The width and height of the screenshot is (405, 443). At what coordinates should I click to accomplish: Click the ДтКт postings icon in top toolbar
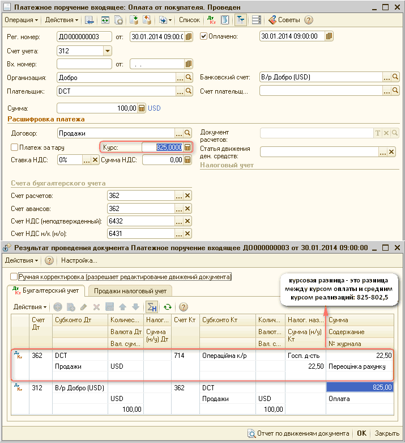pyautogui.click(x=212, y=20)
